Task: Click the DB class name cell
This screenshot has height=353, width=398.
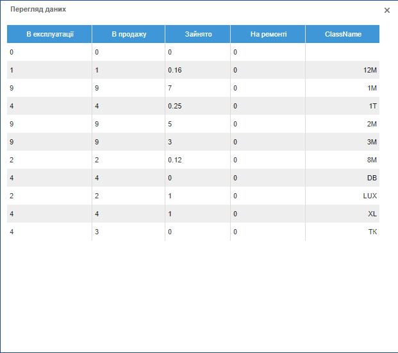Action: (372, 178)
